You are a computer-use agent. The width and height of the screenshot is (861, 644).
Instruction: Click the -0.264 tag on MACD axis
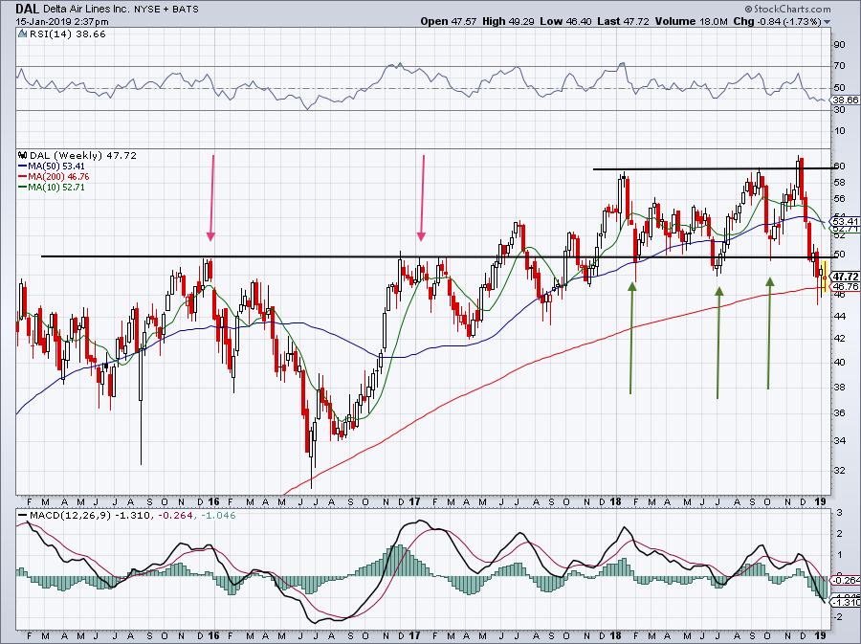[847, 580]
